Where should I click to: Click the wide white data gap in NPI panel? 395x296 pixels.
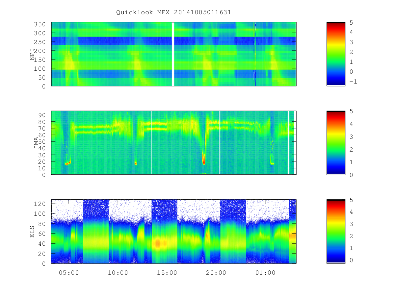coord(173,54)
